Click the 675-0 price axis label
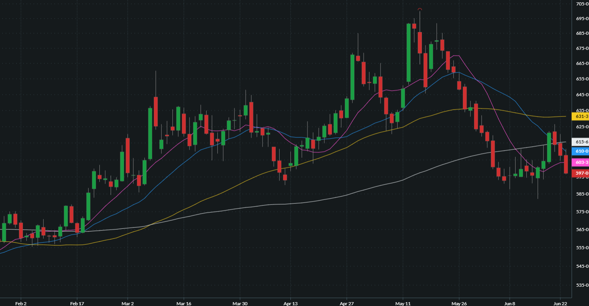 click(582, 48)
